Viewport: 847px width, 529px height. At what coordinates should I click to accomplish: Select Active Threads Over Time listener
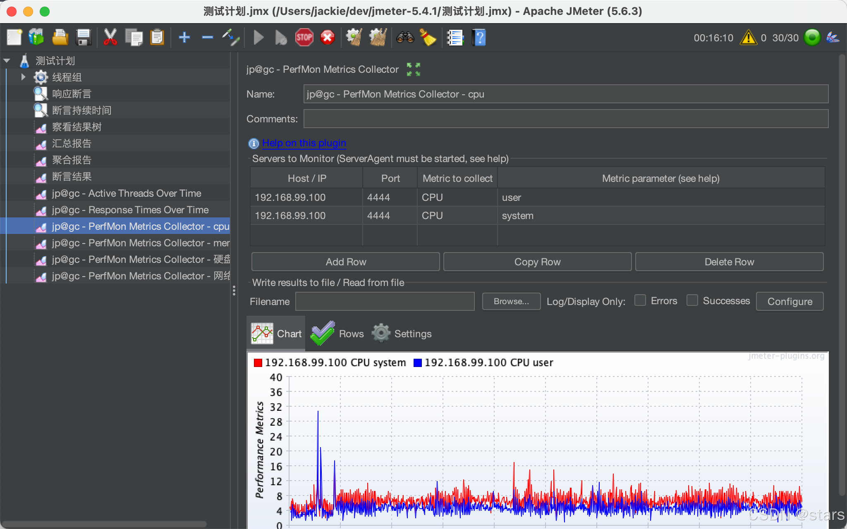coord(126,193)
